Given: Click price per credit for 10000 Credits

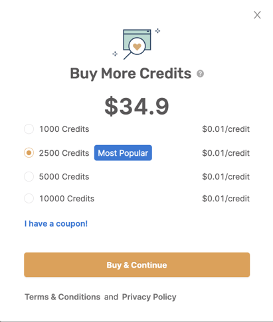Looking at the screenshot, I should (x=226, y=199).
